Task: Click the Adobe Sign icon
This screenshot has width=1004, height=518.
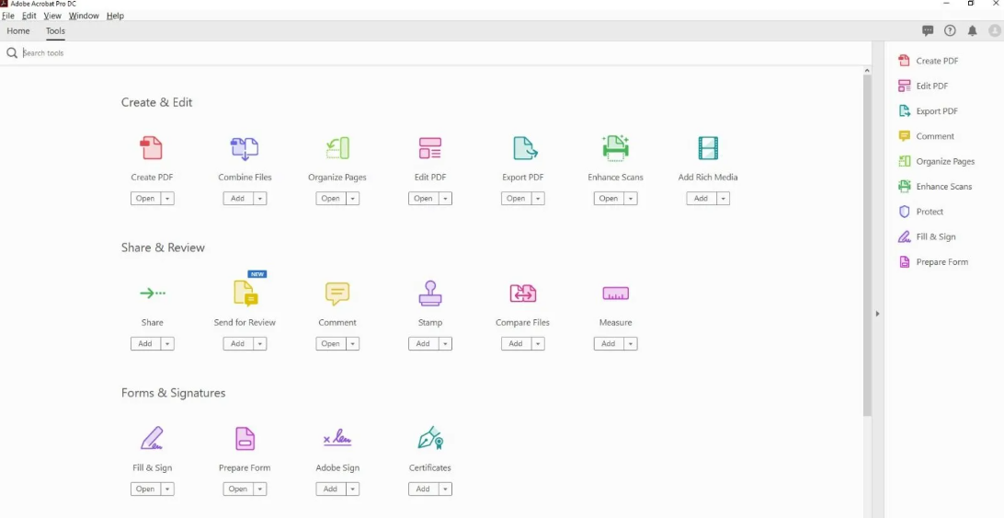Action: click(337, 439)
